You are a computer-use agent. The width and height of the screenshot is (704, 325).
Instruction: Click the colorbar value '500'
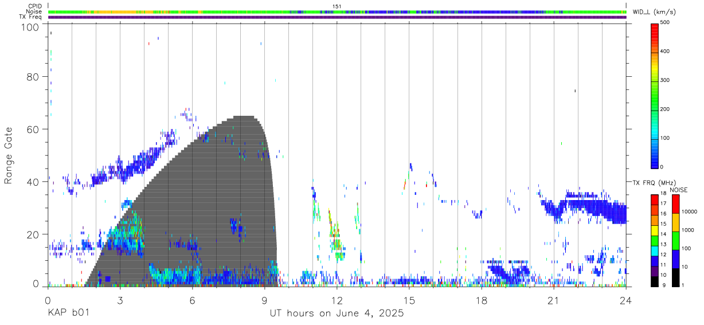point(666,23)
